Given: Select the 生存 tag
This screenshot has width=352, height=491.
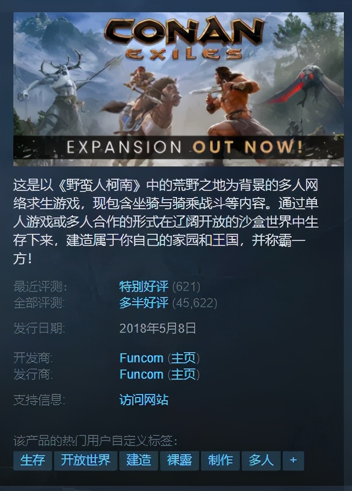Looking at the screenshot, I should click(33, 460).
